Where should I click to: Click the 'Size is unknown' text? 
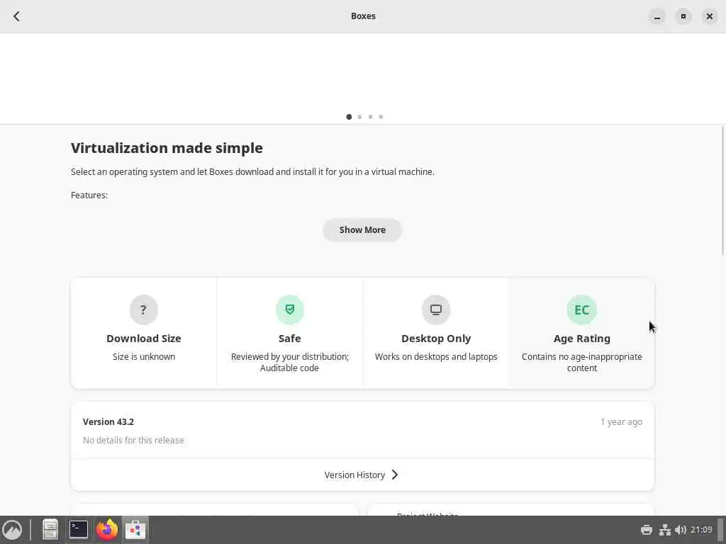[143, 357]
